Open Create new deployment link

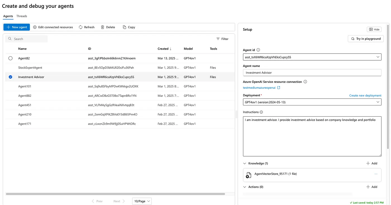[x=365, y=95]
